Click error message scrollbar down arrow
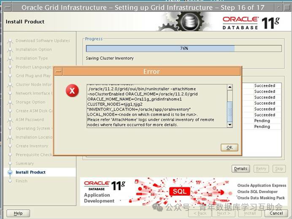The image size is (292, 219). point(230,124)
